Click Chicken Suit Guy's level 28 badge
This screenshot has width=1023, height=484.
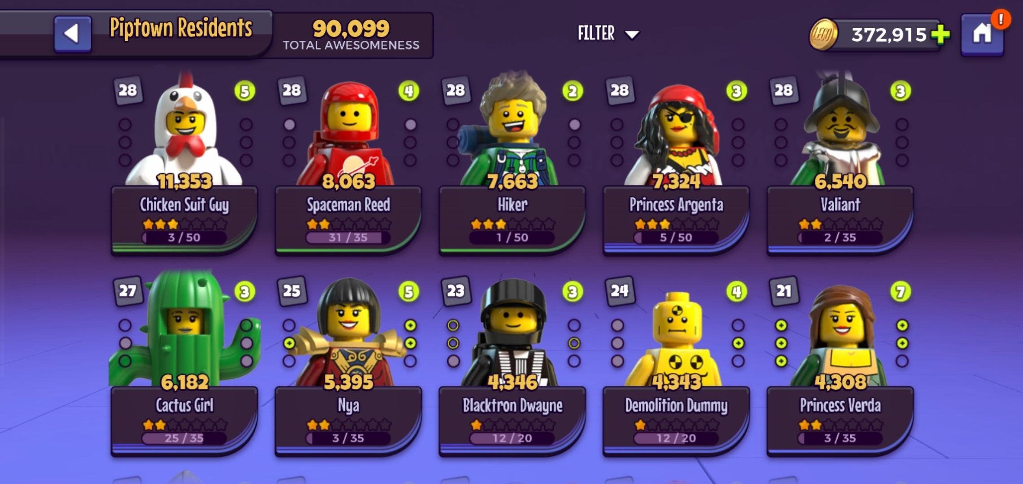coord(127,91)
